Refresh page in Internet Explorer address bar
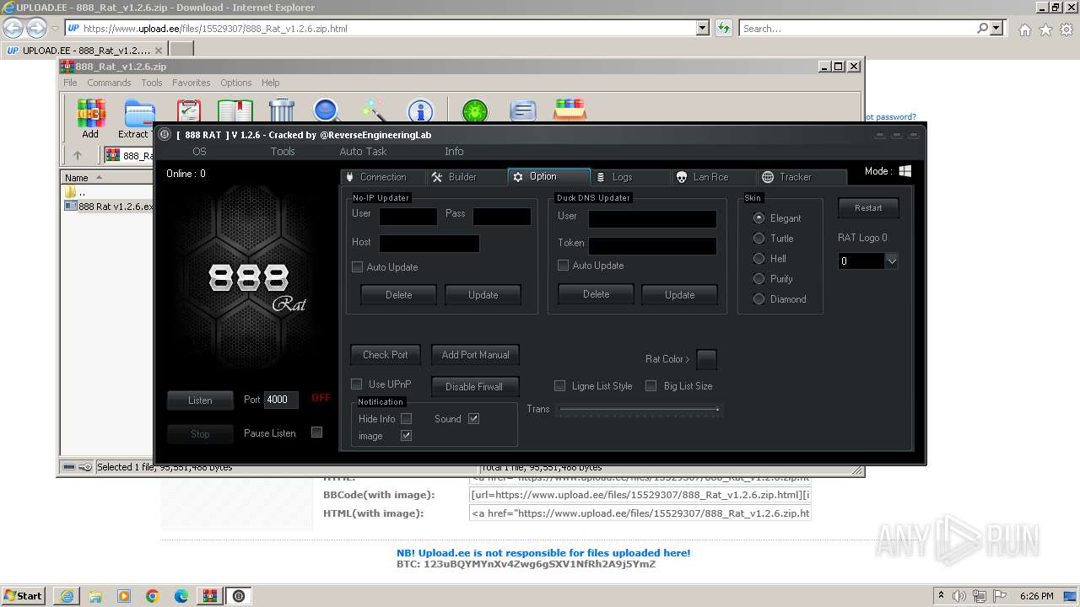The height and width of the screenshot is (607, 1080). click(723, 28)
